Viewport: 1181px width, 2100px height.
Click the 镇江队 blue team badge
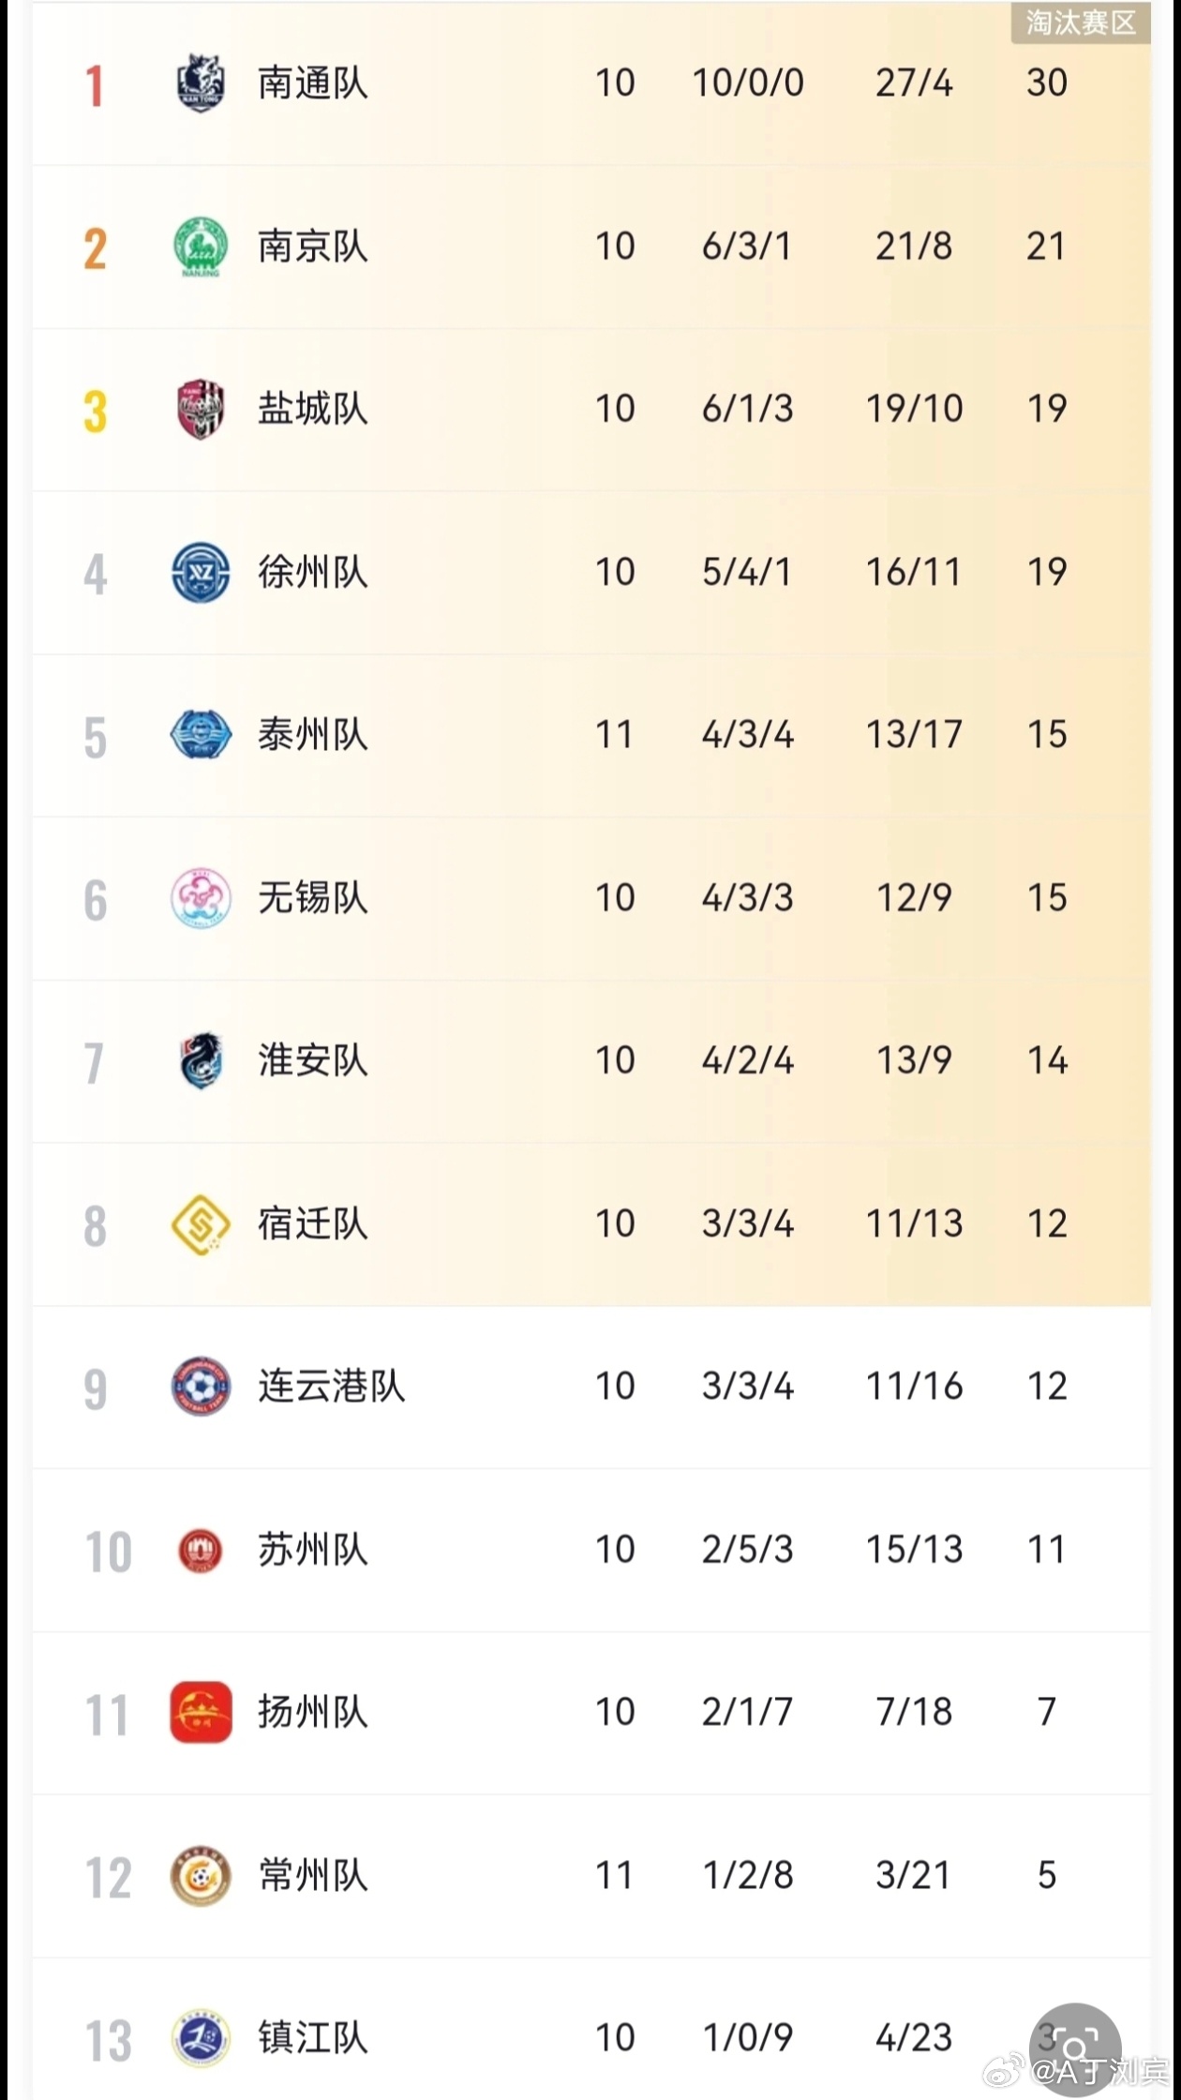pyautogui.click(x=201, y=2038)
